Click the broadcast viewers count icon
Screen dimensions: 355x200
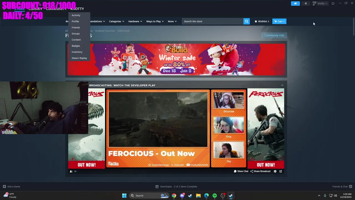[71, 171]
